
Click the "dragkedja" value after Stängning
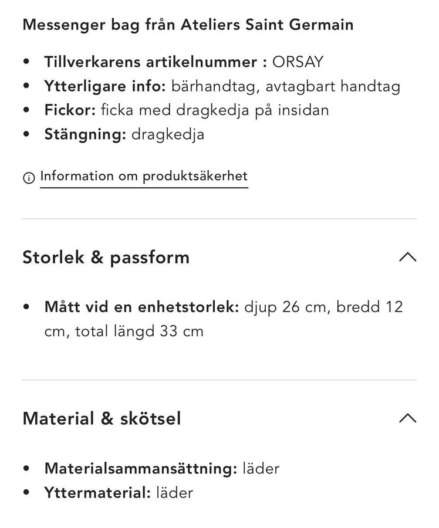click(168, 134)
